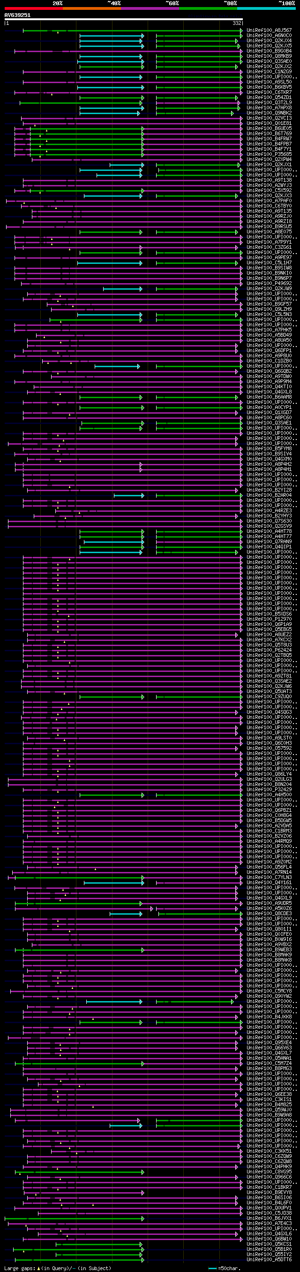Select the UniRef100_P12970 label
The width and height of the screenshot is (300, 1272).
(x=269, y=619)
